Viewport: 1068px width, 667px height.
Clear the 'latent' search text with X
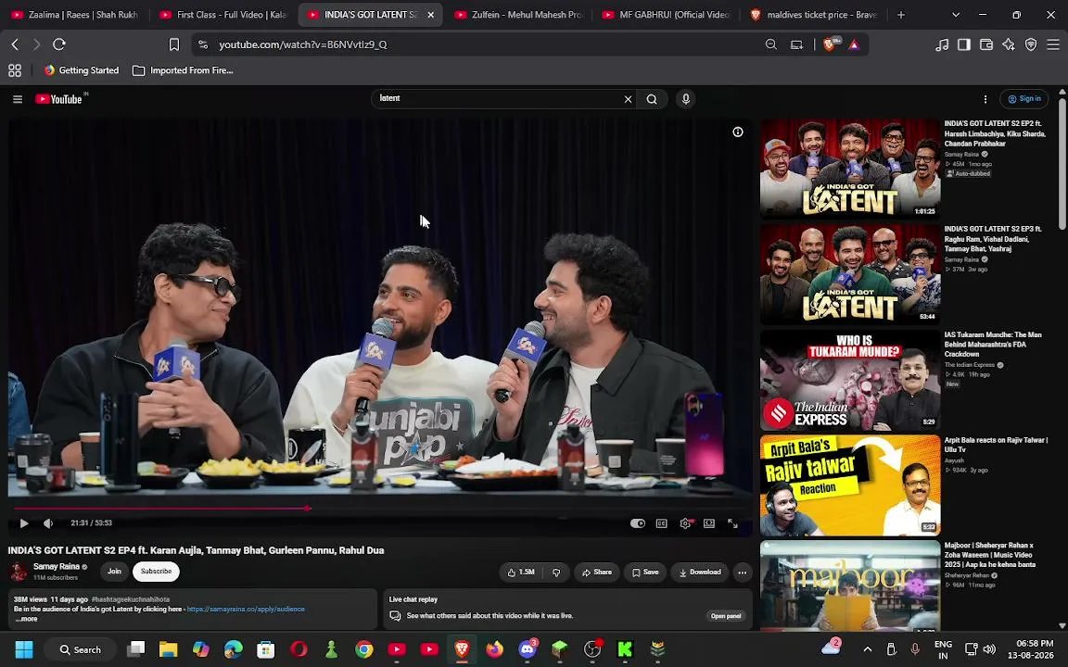[628, 99]
